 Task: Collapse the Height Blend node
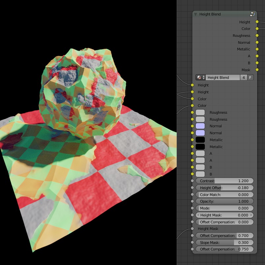pos(195,14)
